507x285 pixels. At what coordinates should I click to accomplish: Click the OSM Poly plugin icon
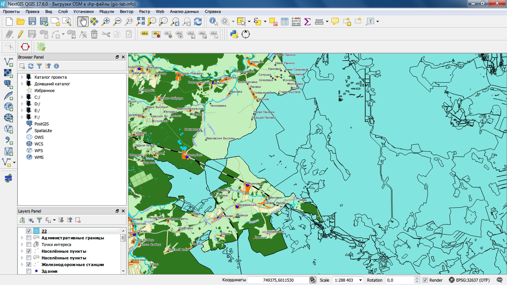(x=8, y=178)
